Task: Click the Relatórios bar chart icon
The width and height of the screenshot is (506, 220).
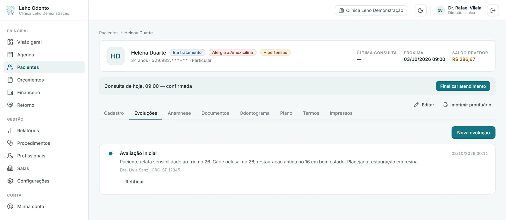Action: tap(10, 130)
